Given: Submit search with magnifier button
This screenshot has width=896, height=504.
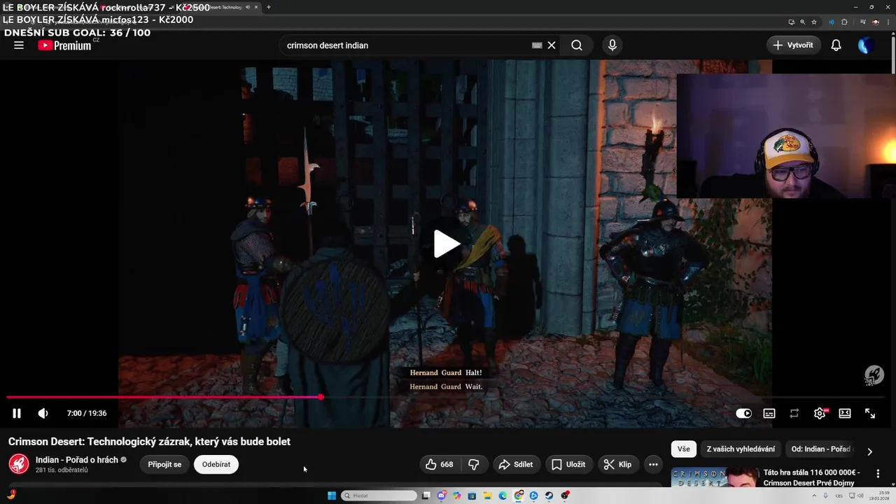Looking at the screenshot, I should coord(576,45).
